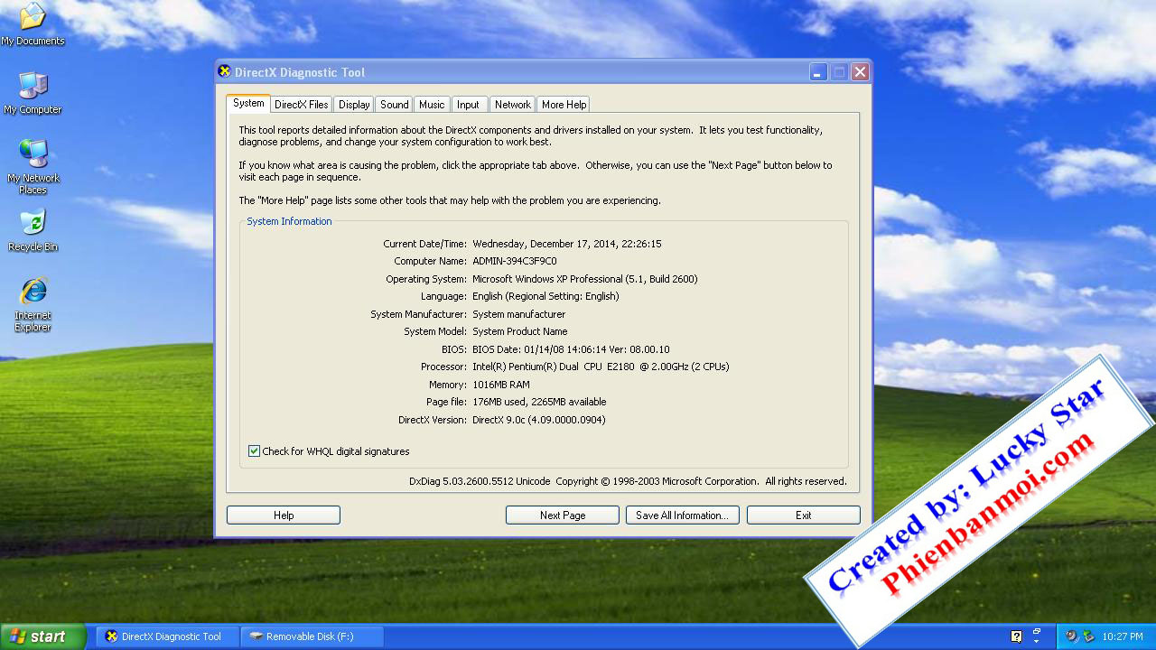The image size is (1156, 650).
Task: Click the Language value English
Action: (545, 296)
